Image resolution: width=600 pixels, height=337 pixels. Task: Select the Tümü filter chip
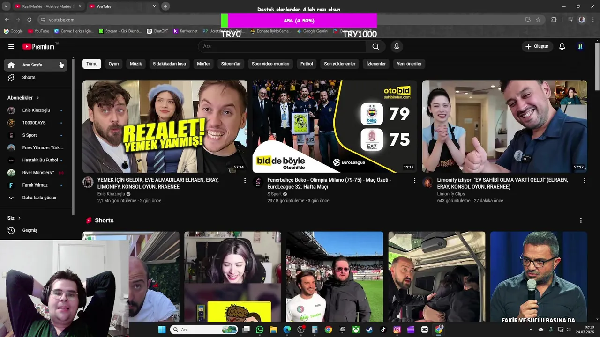click(92, 64)
